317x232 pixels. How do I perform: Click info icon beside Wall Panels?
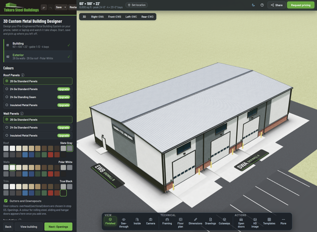(22, 113)
